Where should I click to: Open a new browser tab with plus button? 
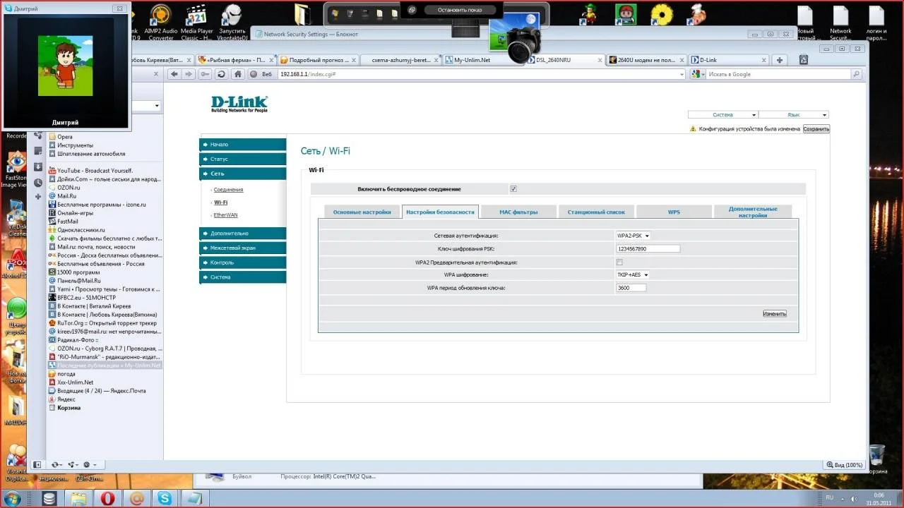click(780, 60)
